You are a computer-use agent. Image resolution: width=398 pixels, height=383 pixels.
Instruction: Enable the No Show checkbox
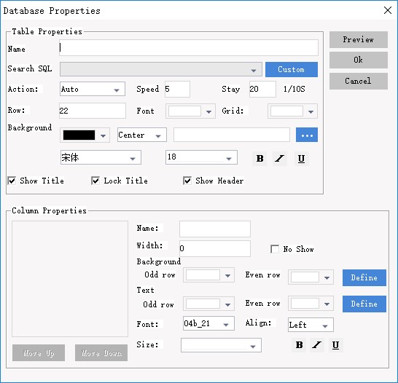(275, 249)
